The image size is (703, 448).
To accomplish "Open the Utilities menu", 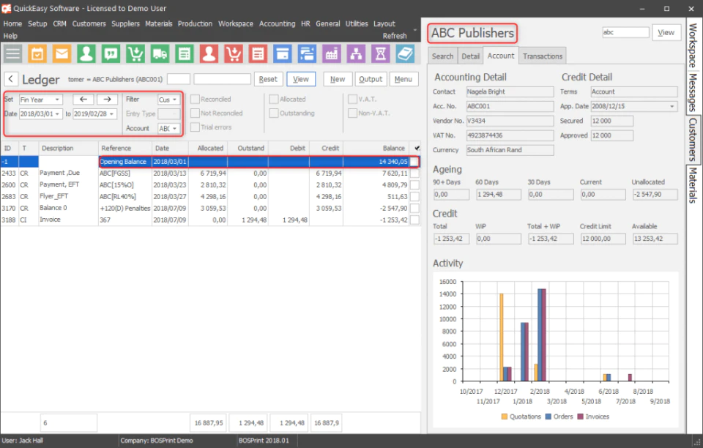I will (357, 23).
